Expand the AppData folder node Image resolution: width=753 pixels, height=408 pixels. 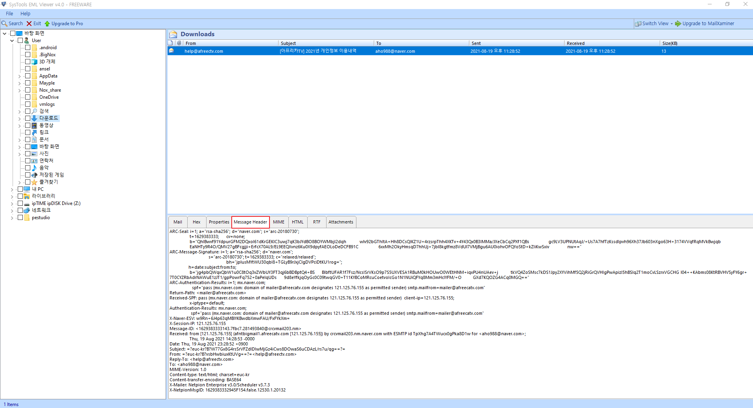(x=20, y=76)
